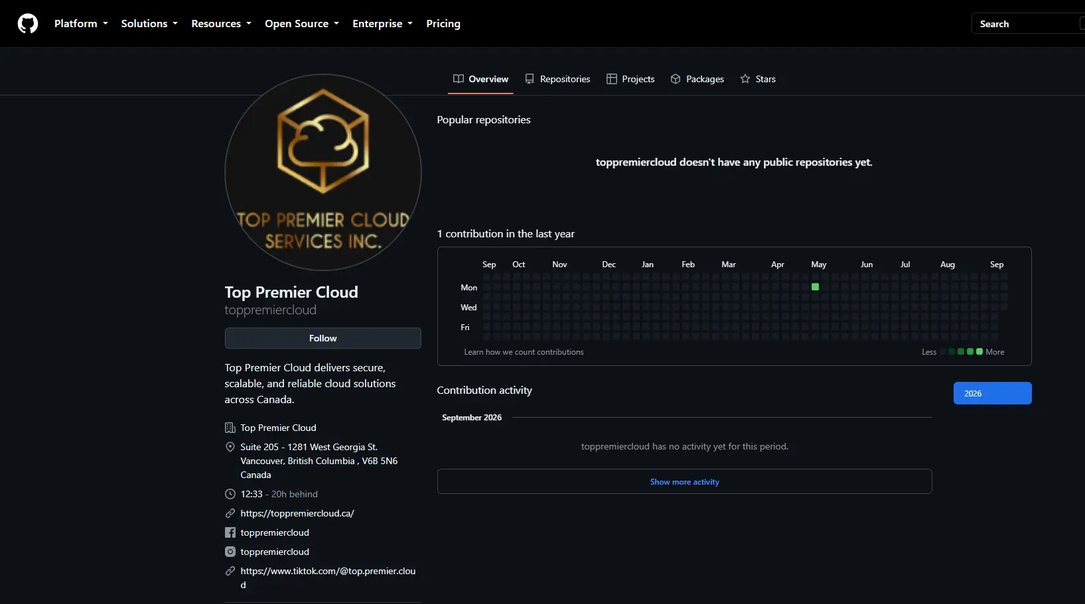Open Learn how we count contributions
1085x604 pixels.
pyautogui.click(x=524, y=352)
